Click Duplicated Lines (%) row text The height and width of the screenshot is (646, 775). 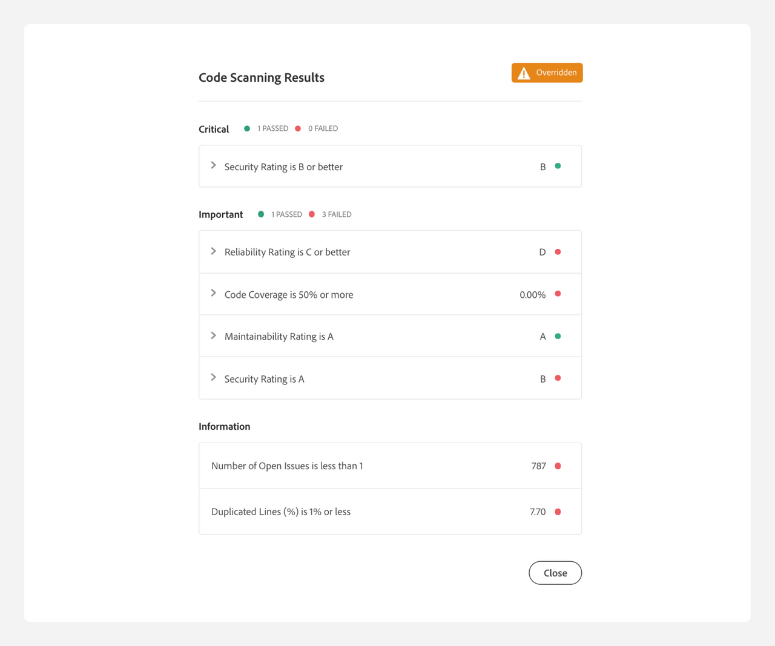[281, 512]
